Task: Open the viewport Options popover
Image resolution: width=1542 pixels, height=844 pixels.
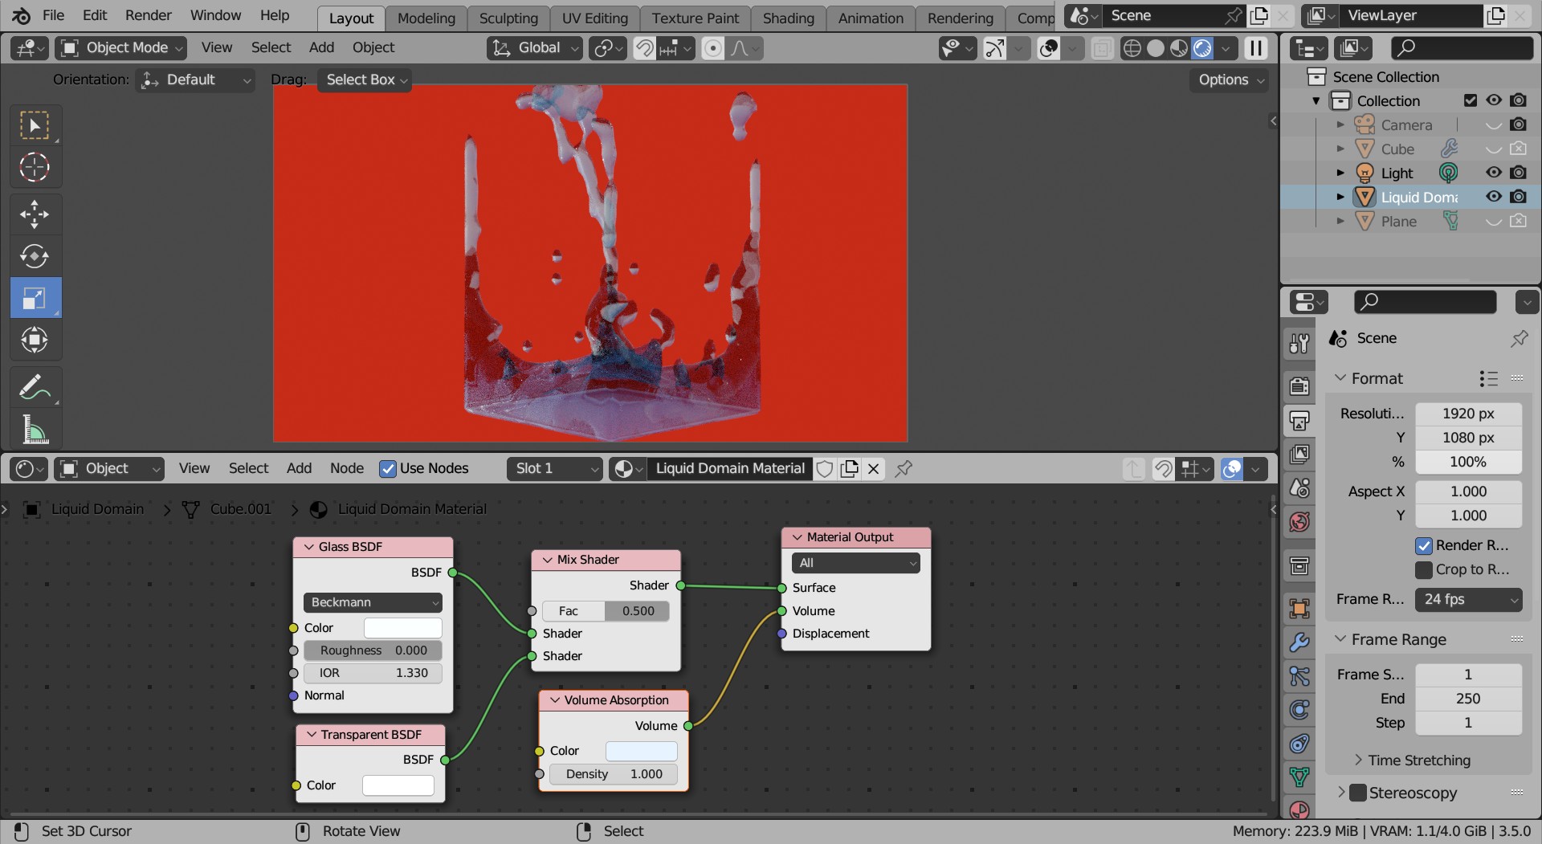Action: (1229, 80)
